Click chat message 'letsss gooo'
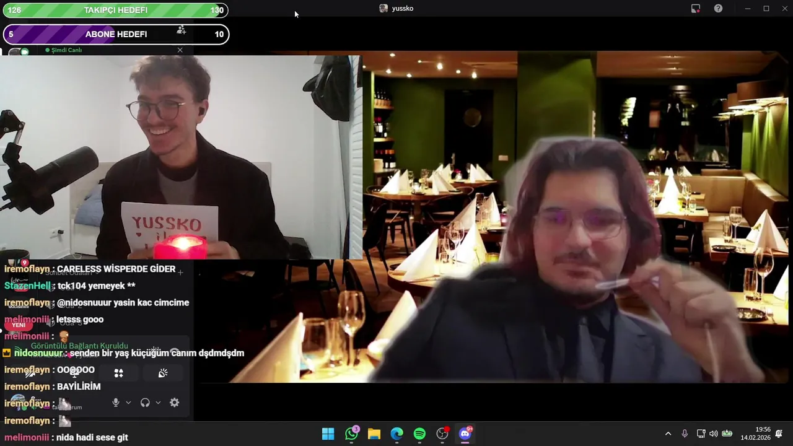This screenshot has width=793, height=446. tap(80, 320)
